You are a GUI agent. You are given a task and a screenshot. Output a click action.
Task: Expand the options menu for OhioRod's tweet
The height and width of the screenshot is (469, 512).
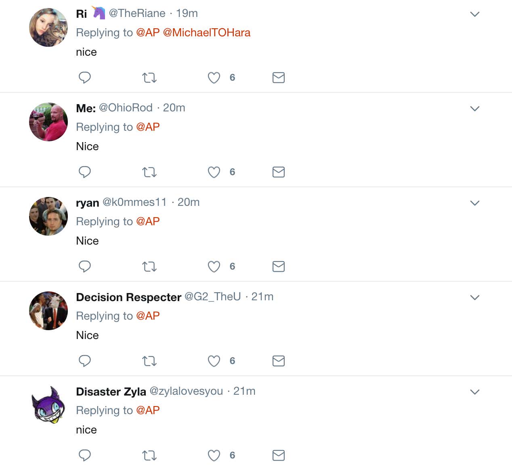pyautogui.click(x=475, y=109)
